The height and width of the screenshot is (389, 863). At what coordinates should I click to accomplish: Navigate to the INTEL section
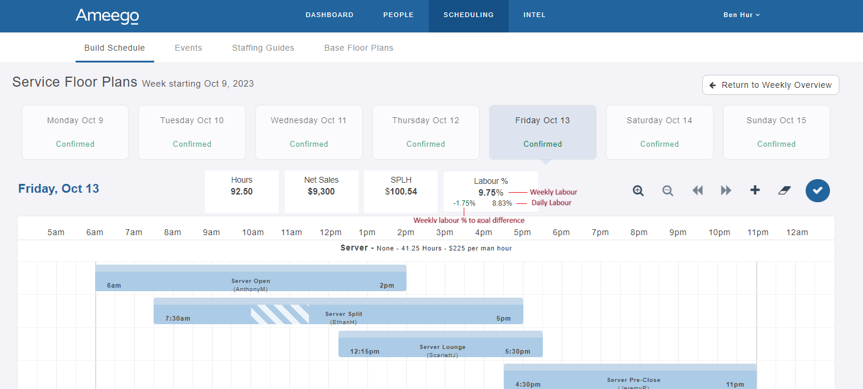tap(534, 15)
